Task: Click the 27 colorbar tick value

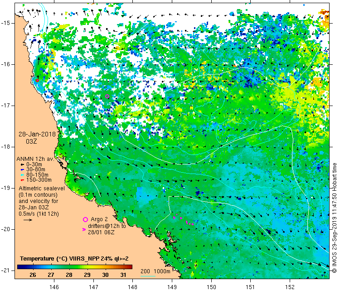Action: [51, 275]
